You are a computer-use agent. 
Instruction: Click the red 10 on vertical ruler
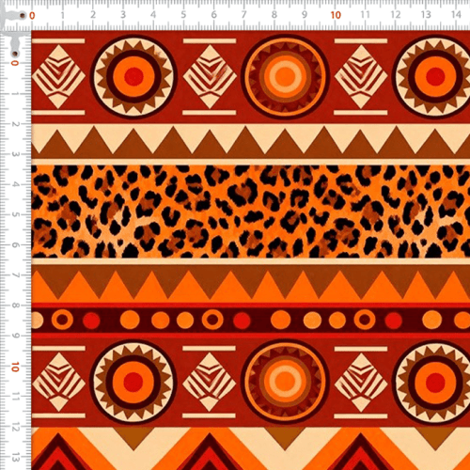point(15,367)
